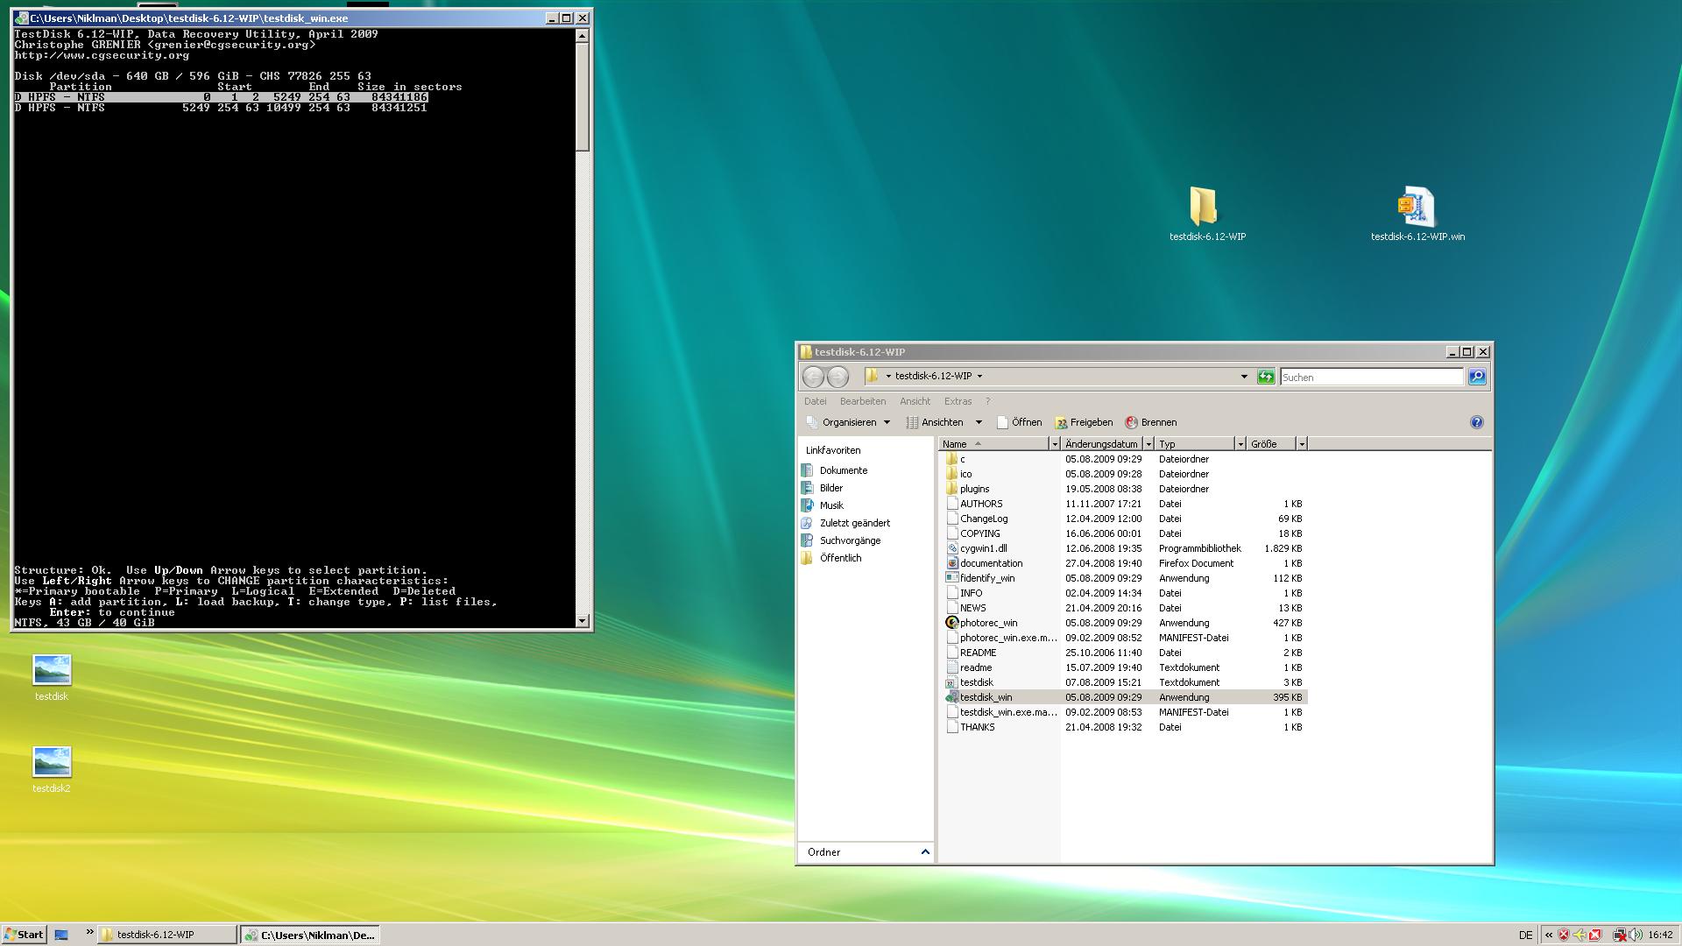Open the Extras menu
The height and width of the screenshot is (946, 1682).
pyautogui.click(x=958, y=401)
